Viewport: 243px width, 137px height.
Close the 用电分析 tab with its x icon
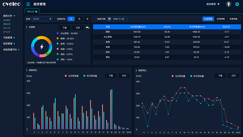coord(36,12)
